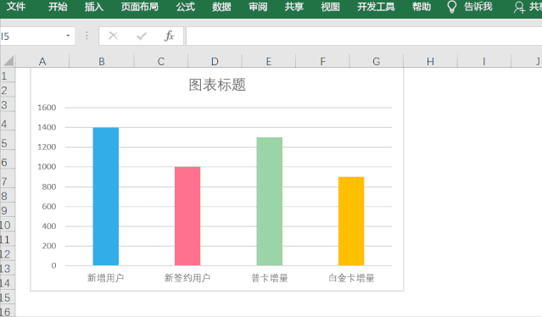Select the pink 新签约用户 bar
This screenshot has width=542, height=317.
click(x=187, y=216)
